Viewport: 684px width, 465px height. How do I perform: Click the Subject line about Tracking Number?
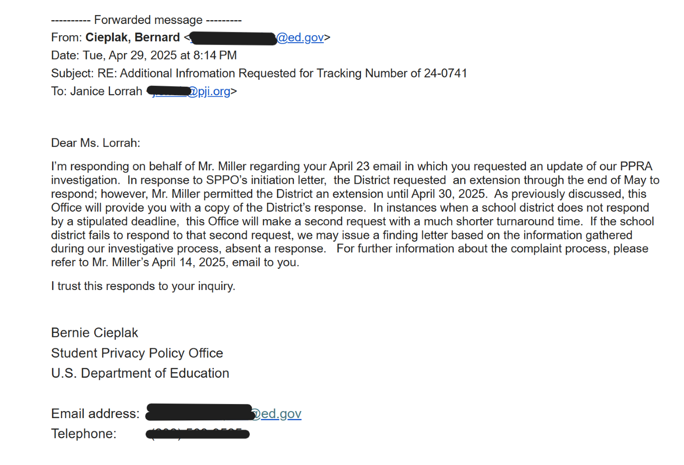(259, 73)
